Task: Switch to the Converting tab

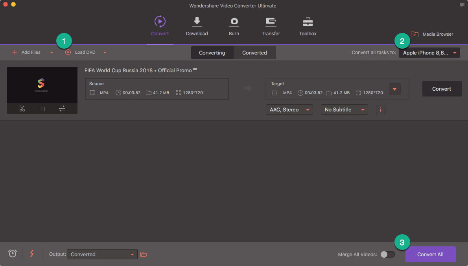Action: (212, 53)
